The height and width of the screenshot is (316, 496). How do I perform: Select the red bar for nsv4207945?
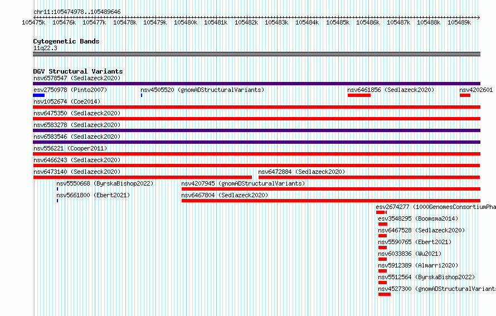pos(331,189)
